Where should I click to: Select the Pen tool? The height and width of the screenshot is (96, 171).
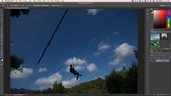click(2, 43)
